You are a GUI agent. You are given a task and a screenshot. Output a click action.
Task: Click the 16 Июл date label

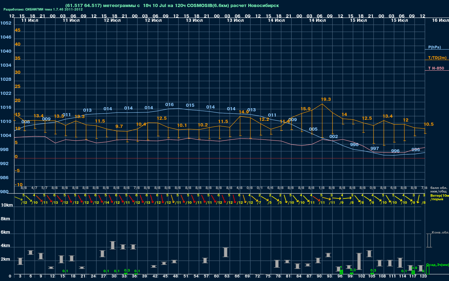[440, 20]
